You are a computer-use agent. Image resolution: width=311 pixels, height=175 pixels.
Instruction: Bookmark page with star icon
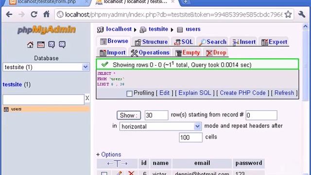click(x=288, y=14)
